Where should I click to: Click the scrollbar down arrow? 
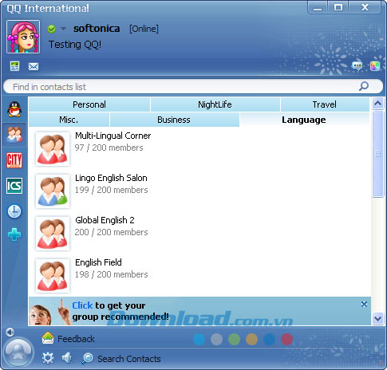(x=377, y=318)
